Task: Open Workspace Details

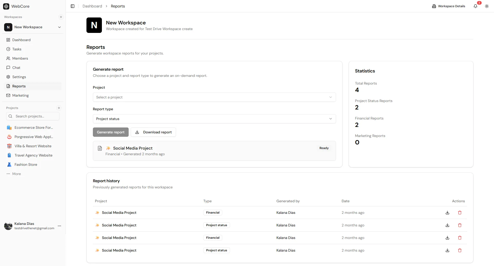Action: [x=448, y=6]
